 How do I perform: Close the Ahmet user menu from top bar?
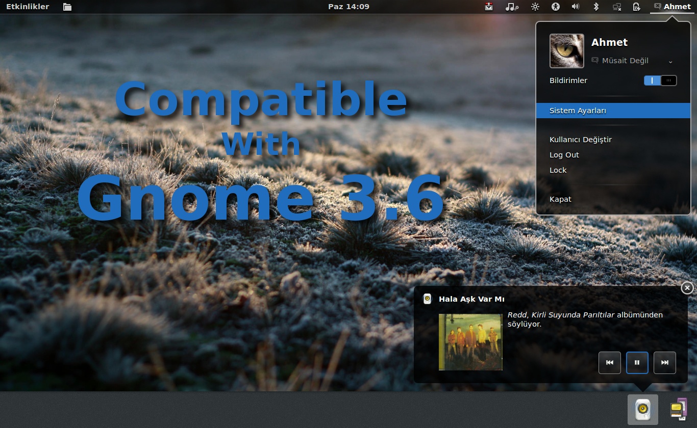(x=672, y=7)
